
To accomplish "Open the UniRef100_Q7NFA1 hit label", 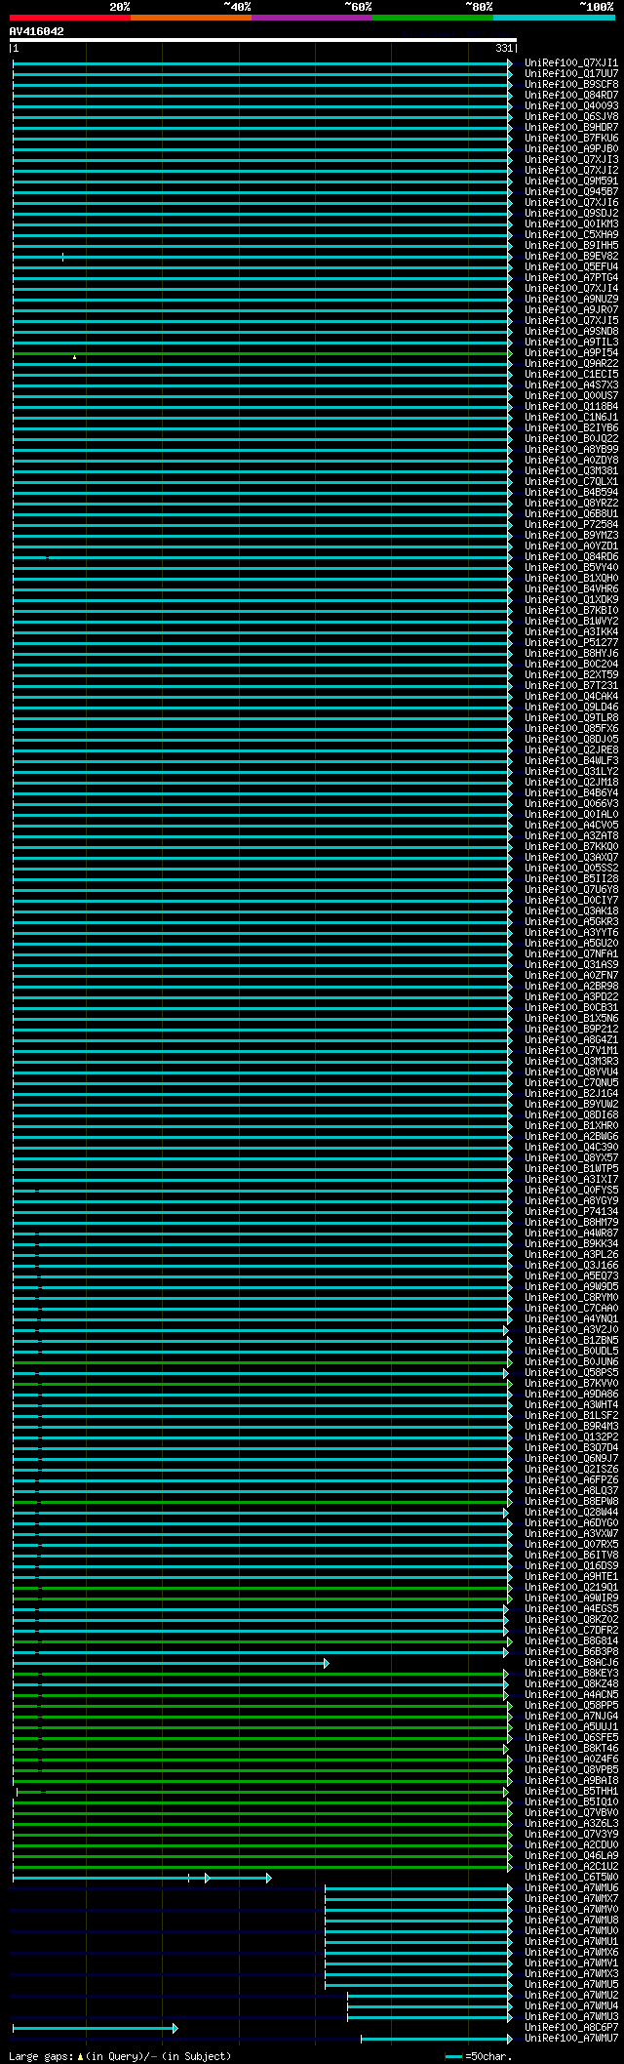I will [x=571, y=953].
